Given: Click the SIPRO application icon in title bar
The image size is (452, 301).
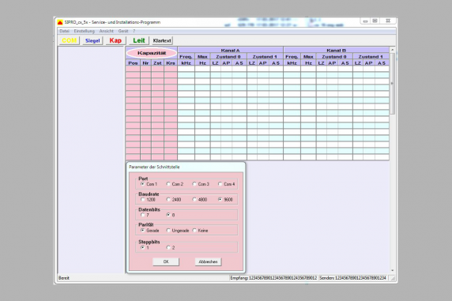Looking at the screenshot, I should pyautogui.click(x=60, y=22).
